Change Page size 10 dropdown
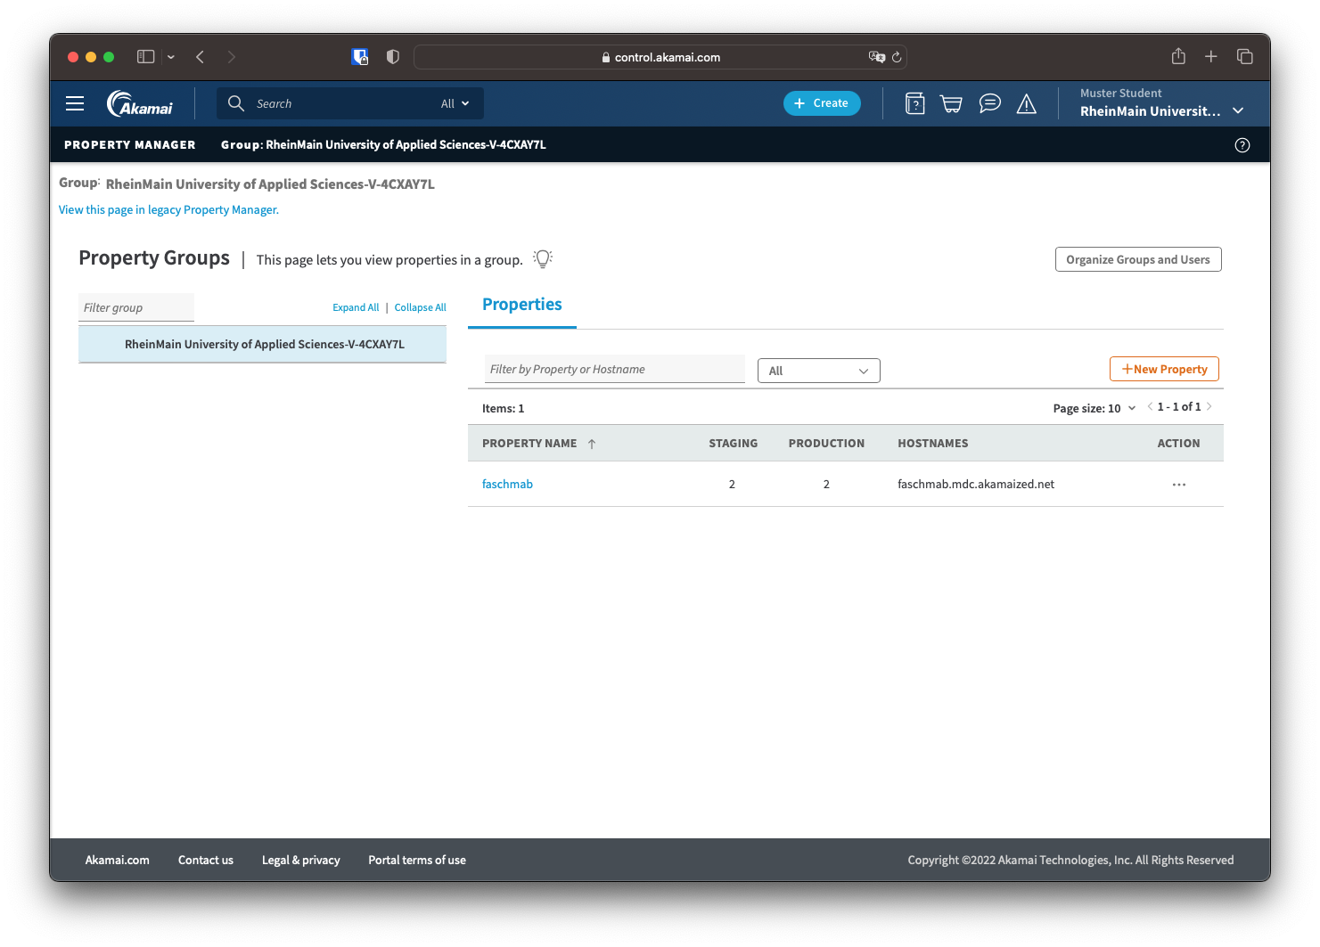This screenshot has height=947, width=1320. tap(1095, 408)
